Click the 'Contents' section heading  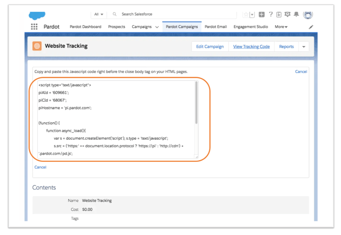click(44, 187)
